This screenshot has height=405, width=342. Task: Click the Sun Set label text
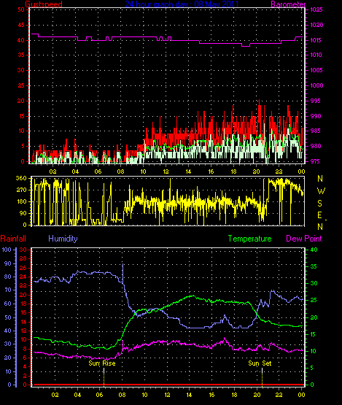(260, 363)
